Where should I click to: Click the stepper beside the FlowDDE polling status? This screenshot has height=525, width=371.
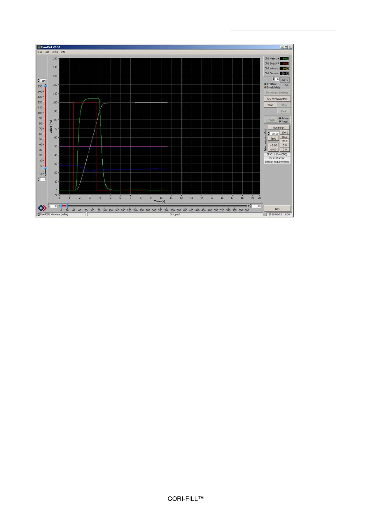(38, 214)
